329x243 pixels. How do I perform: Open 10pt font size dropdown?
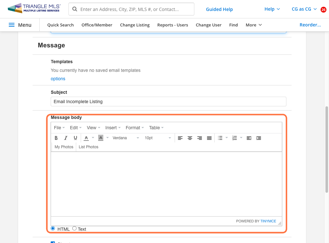click(x=158, y=138)
